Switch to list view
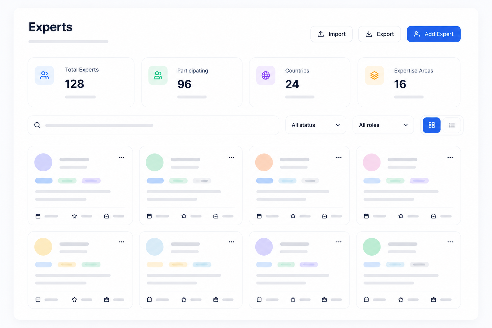This screenshot has width=492, height=328. click(x=452, y=125)
